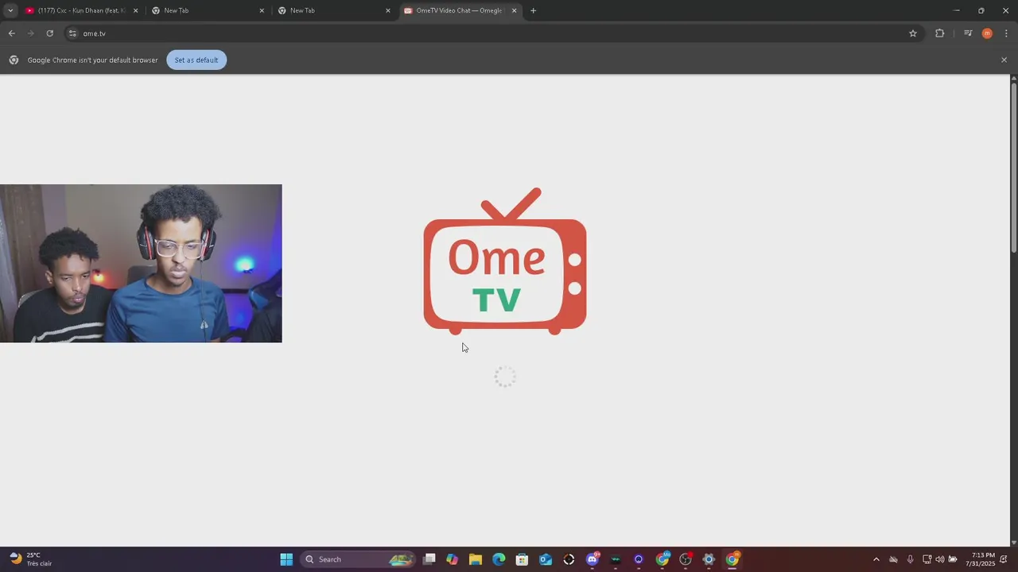Open Outlook from the taskbar
Viewport: 1018px width, 572px height.
tap(546, 559)
